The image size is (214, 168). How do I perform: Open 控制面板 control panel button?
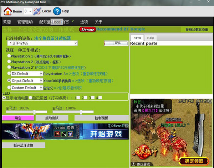[x=101, y=118]
